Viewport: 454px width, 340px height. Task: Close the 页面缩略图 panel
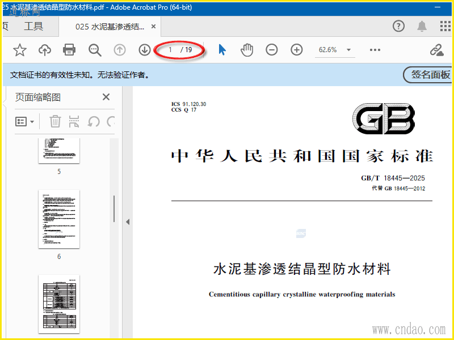[x=106, y=97]
